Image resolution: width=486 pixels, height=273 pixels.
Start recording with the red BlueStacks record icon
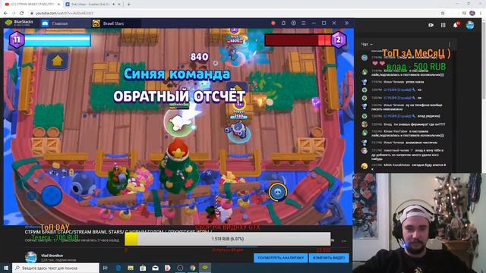point(273,24)
